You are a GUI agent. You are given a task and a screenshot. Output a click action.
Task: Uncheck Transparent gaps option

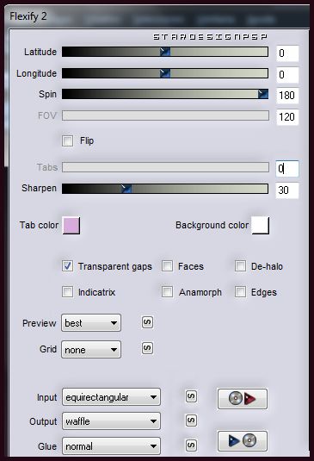[x=67, y=266]
